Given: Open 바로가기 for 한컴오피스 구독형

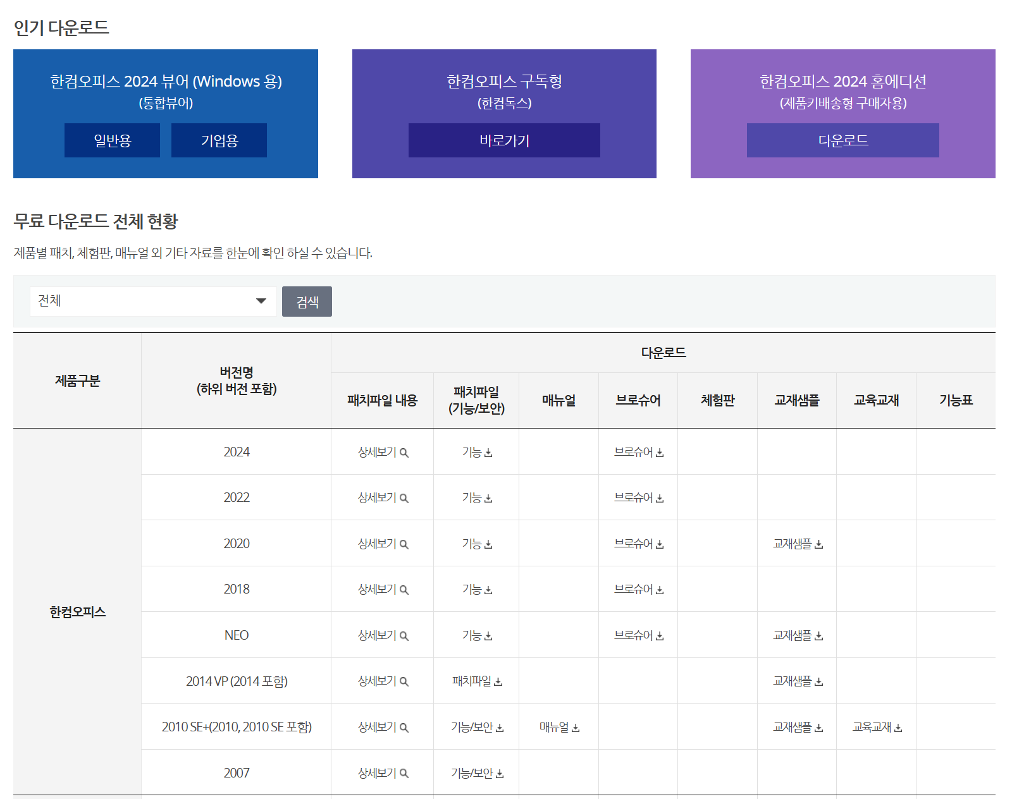Looking at the screenshot, I should tap(504, 140).
